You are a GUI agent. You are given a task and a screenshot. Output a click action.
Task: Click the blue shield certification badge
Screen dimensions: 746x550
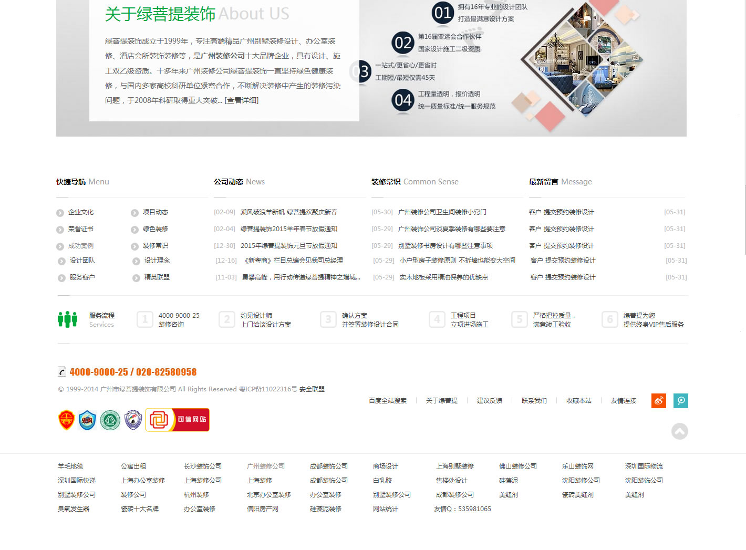tap(87, 420)
